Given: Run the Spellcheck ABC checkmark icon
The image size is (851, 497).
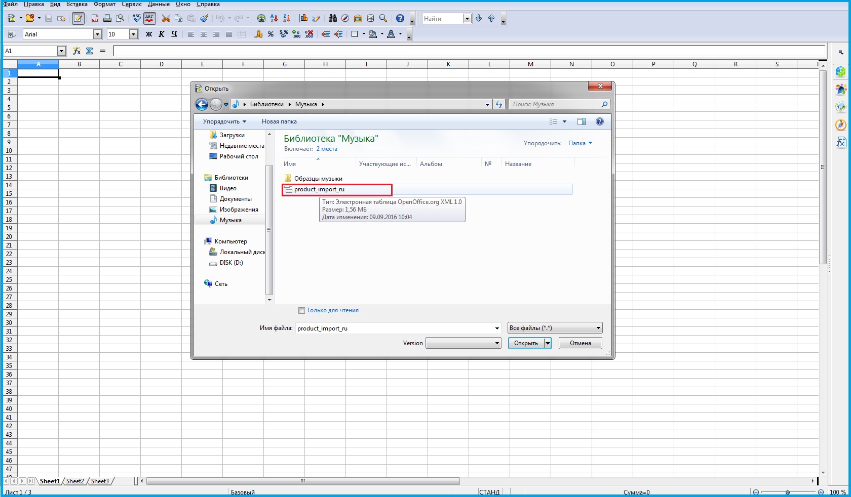Looking at the screenshot, I should click(x=137, y=19).
